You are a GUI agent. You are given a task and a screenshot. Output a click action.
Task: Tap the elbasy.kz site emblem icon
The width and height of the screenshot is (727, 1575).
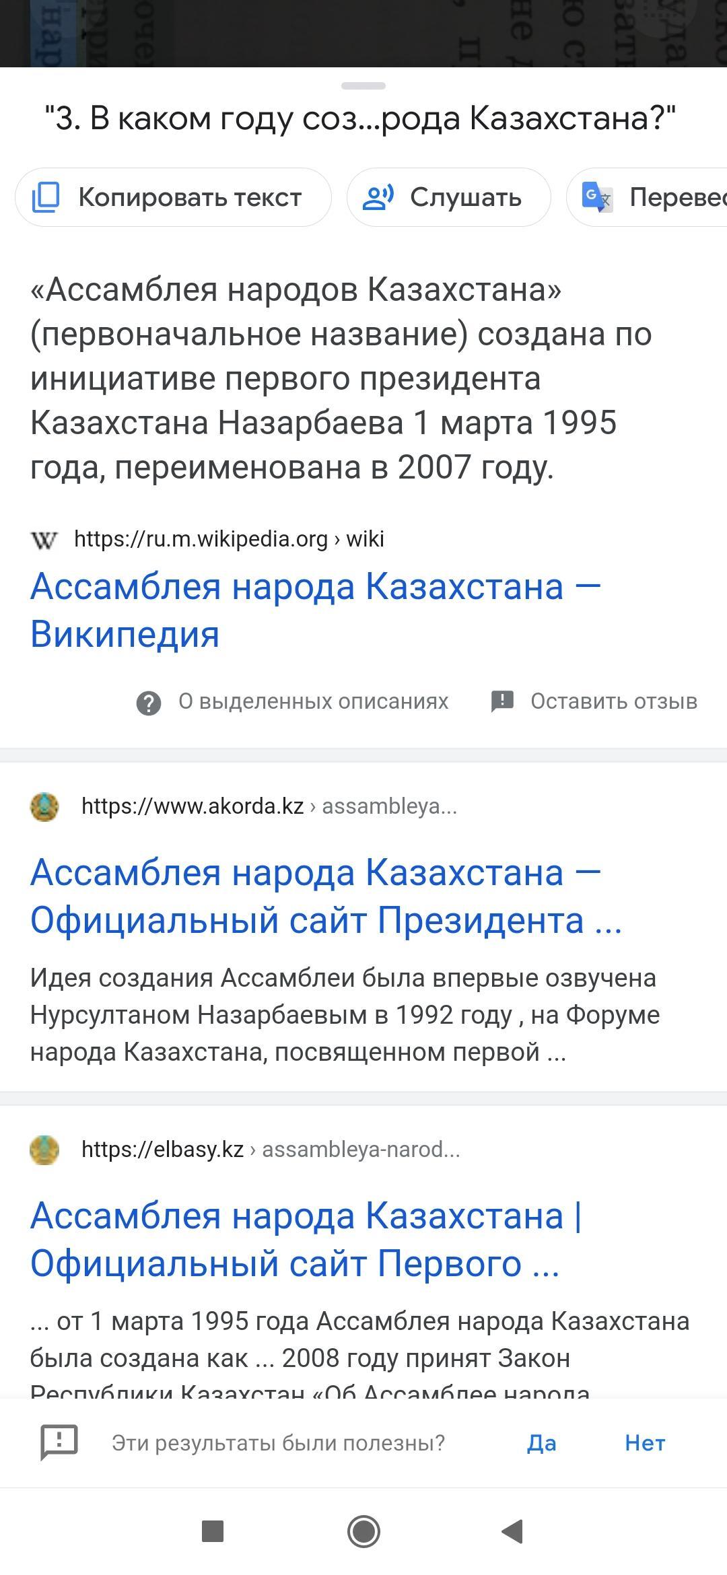coord(44,1150)
